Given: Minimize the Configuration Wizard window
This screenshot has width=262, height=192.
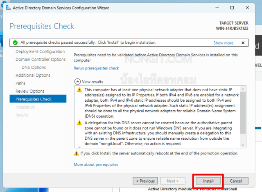Looking at the screenshot, I should coord(217,8).
